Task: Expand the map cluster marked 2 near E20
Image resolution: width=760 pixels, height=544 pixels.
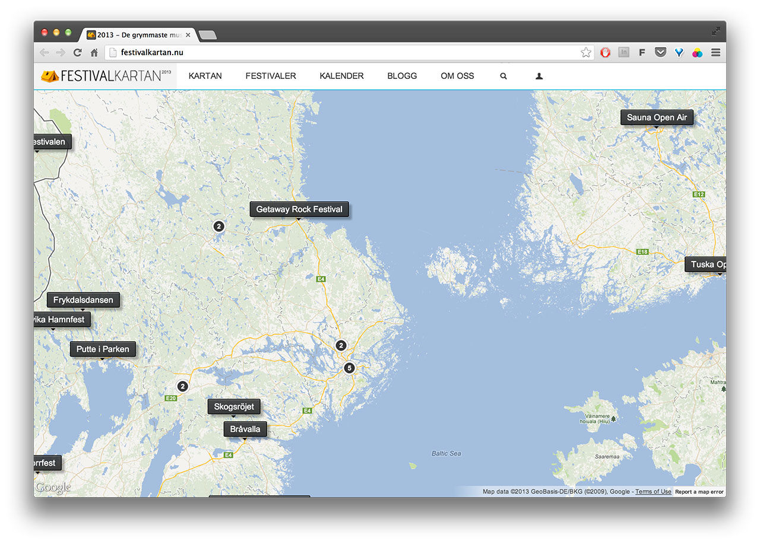Action: 182,386
